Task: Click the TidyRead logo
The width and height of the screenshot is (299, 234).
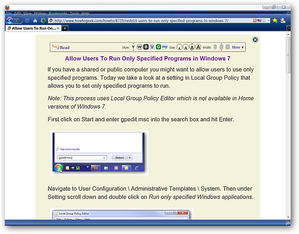Action: [60, 47]
